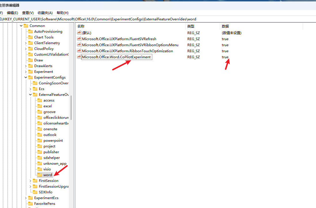This screenshot has height=208, width=316.
Task: Click the folder icon for excel key
Action: click(40, 106)
